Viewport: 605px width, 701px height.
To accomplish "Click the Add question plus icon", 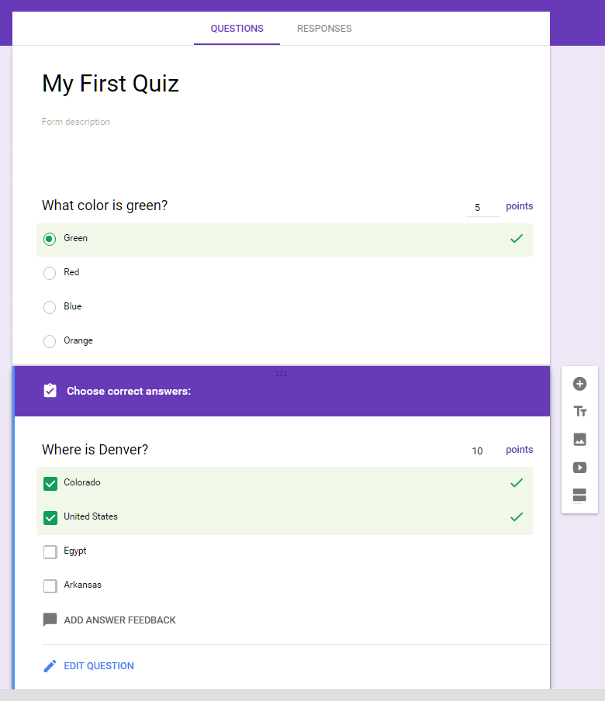I will [579, 384].
